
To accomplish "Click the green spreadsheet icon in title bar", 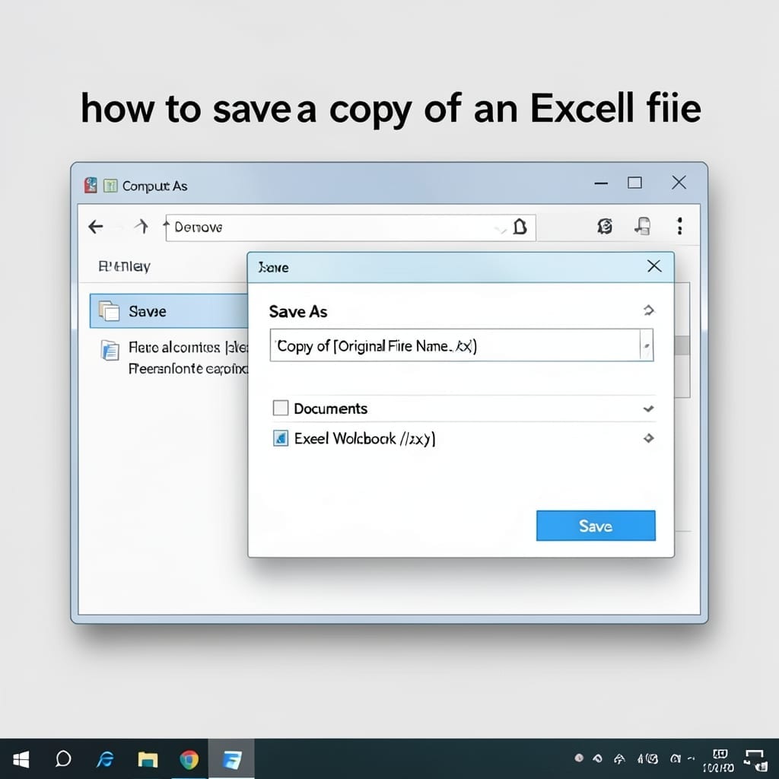I will tap(110, 186).
